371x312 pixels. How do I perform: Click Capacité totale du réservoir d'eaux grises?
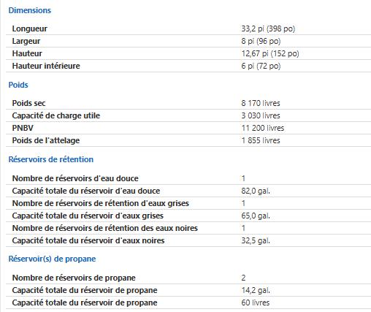pos(88,216)
